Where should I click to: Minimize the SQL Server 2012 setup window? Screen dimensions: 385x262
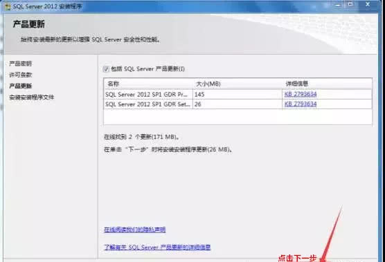pos(339,4)
